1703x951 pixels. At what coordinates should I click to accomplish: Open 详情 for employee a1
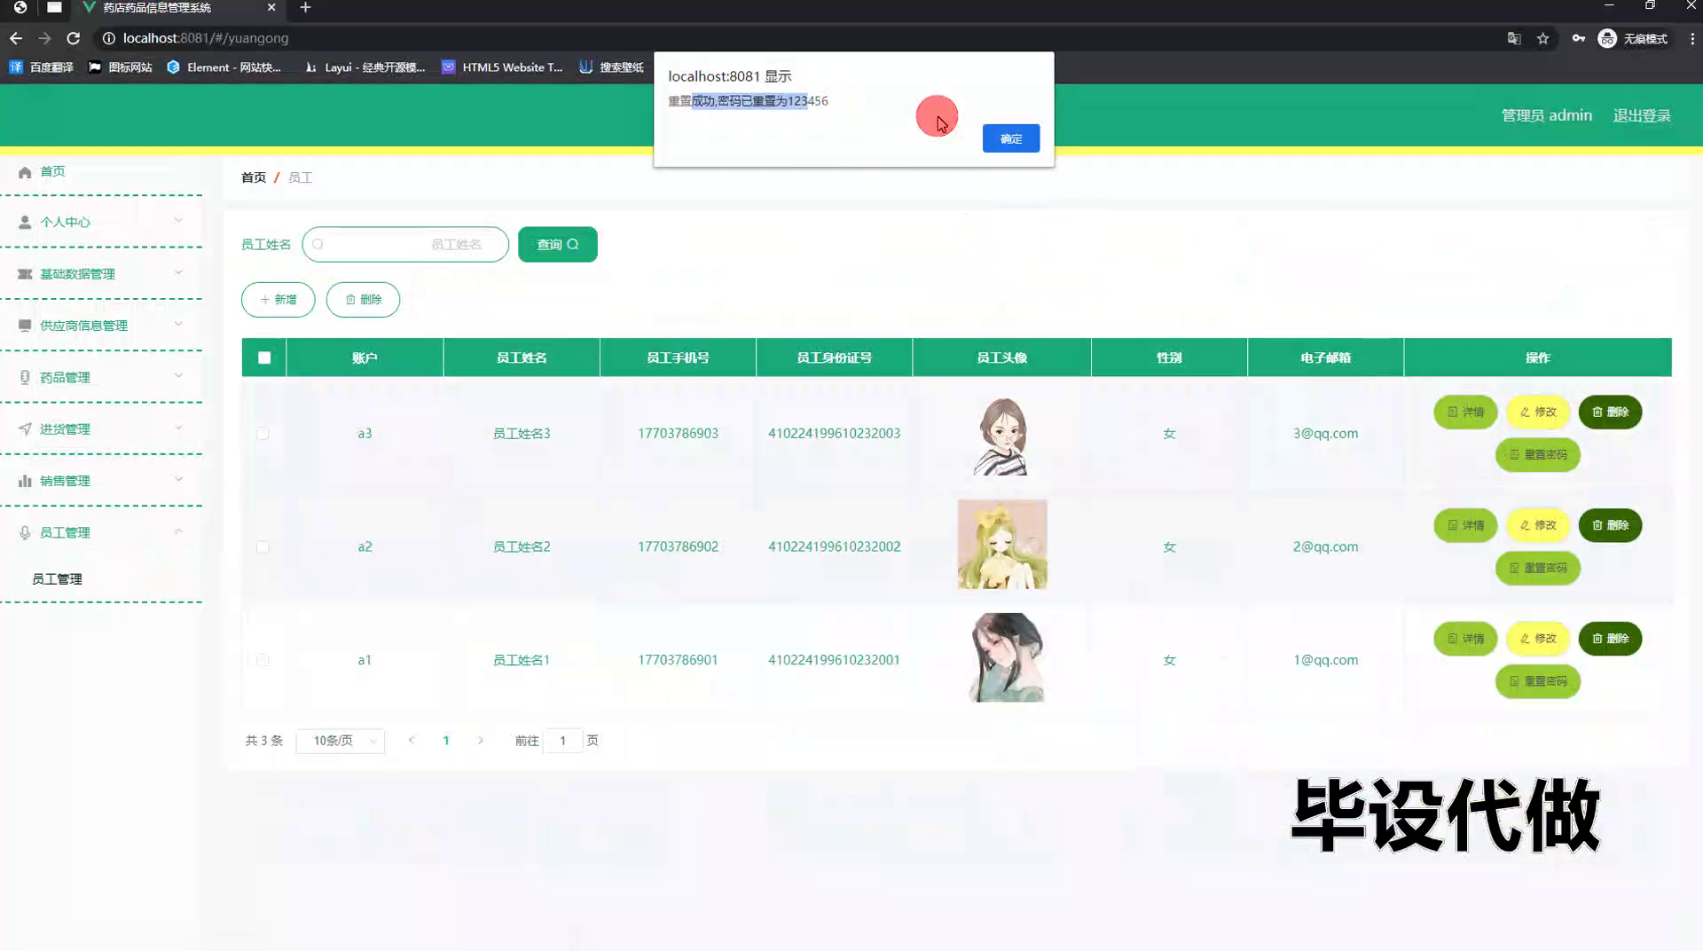pos(1465,639)
